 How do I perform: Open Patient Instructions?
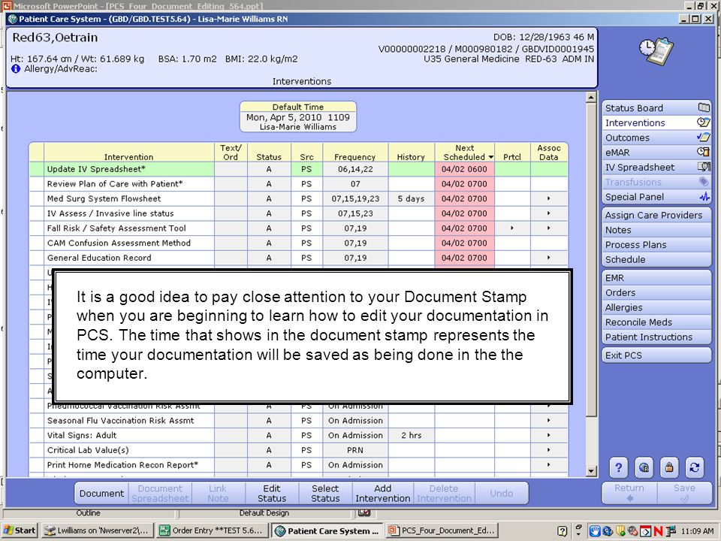coord(656,337)
